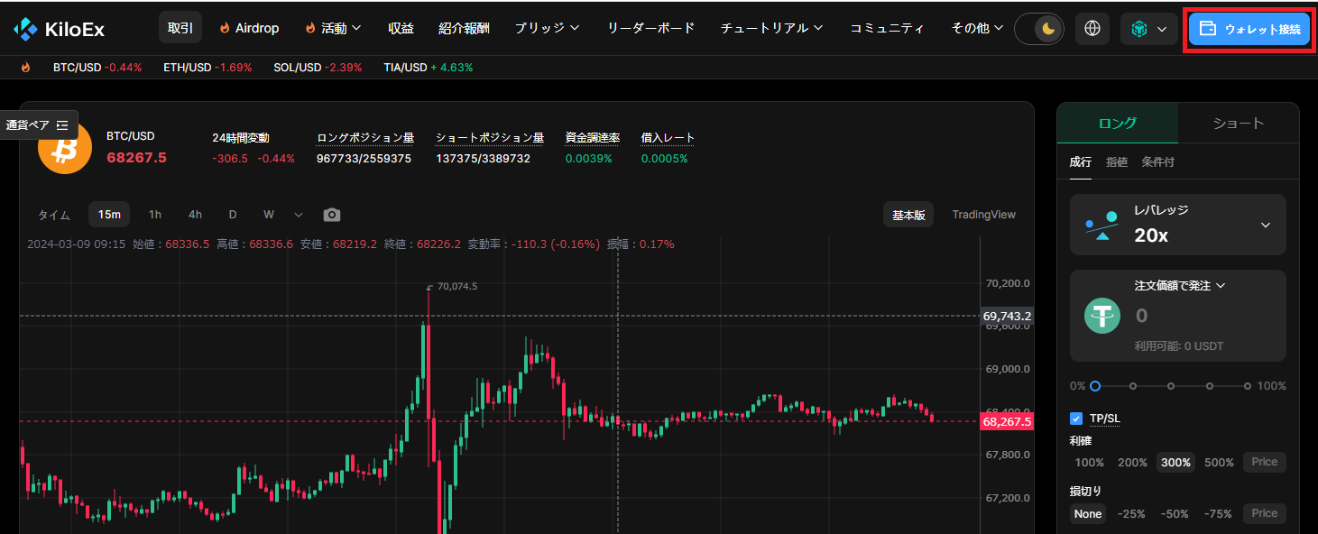This screenshot has height=534, width=1318.
Task: Open the ロングポジション量 link
Action: tap(365, 137)
